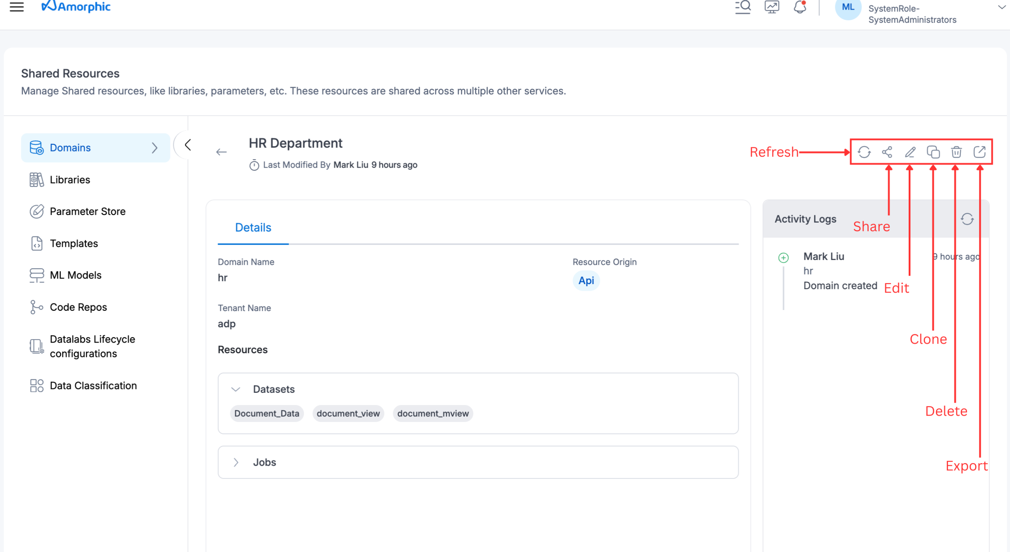This screenshot has height=552, width=1010.
Task: Open Parameter Store in the sidebar
Action: (x=87, y=211)
